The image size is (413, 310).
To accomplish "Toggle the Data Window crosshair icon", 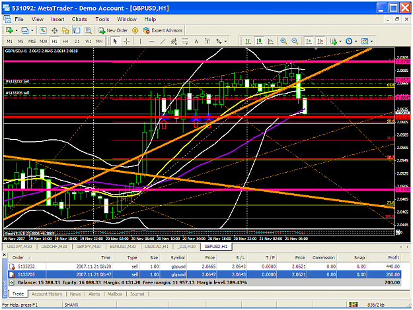I will coord(54,30).
